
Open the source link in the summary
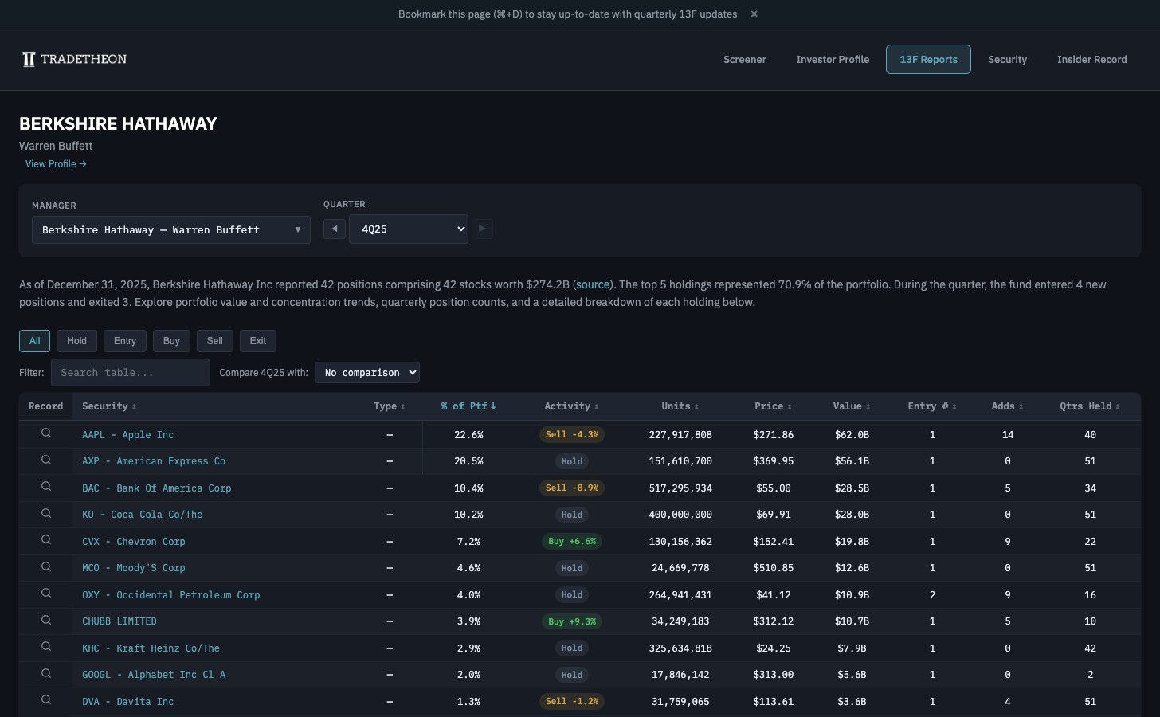point(593,284)
